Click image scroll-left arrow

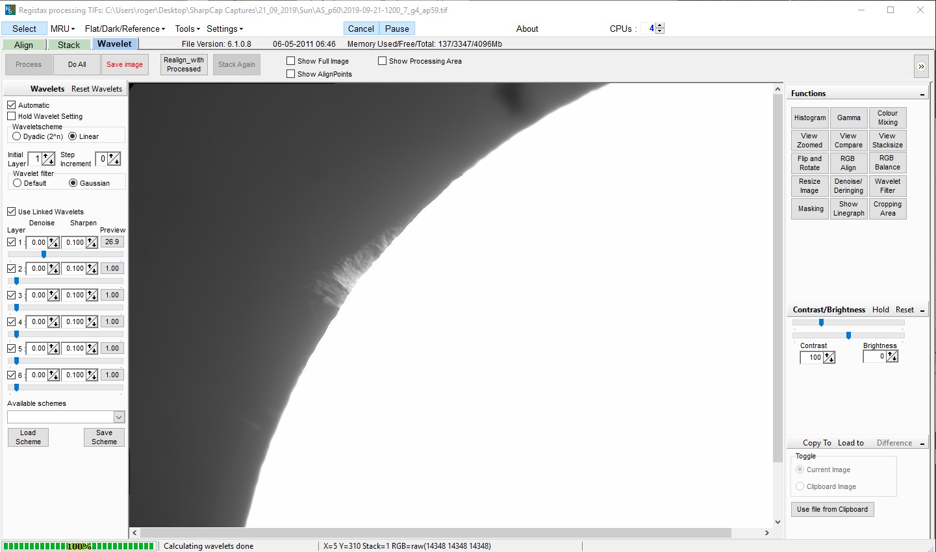[x=135, y=533]
